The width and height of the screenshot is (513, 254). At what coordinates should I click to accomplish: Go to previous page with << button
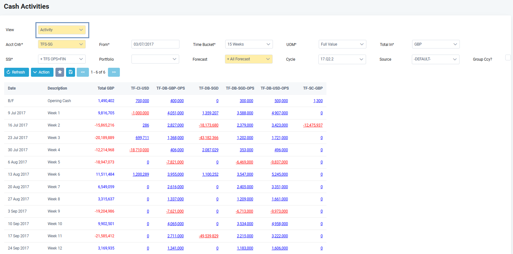coord(83,72)
